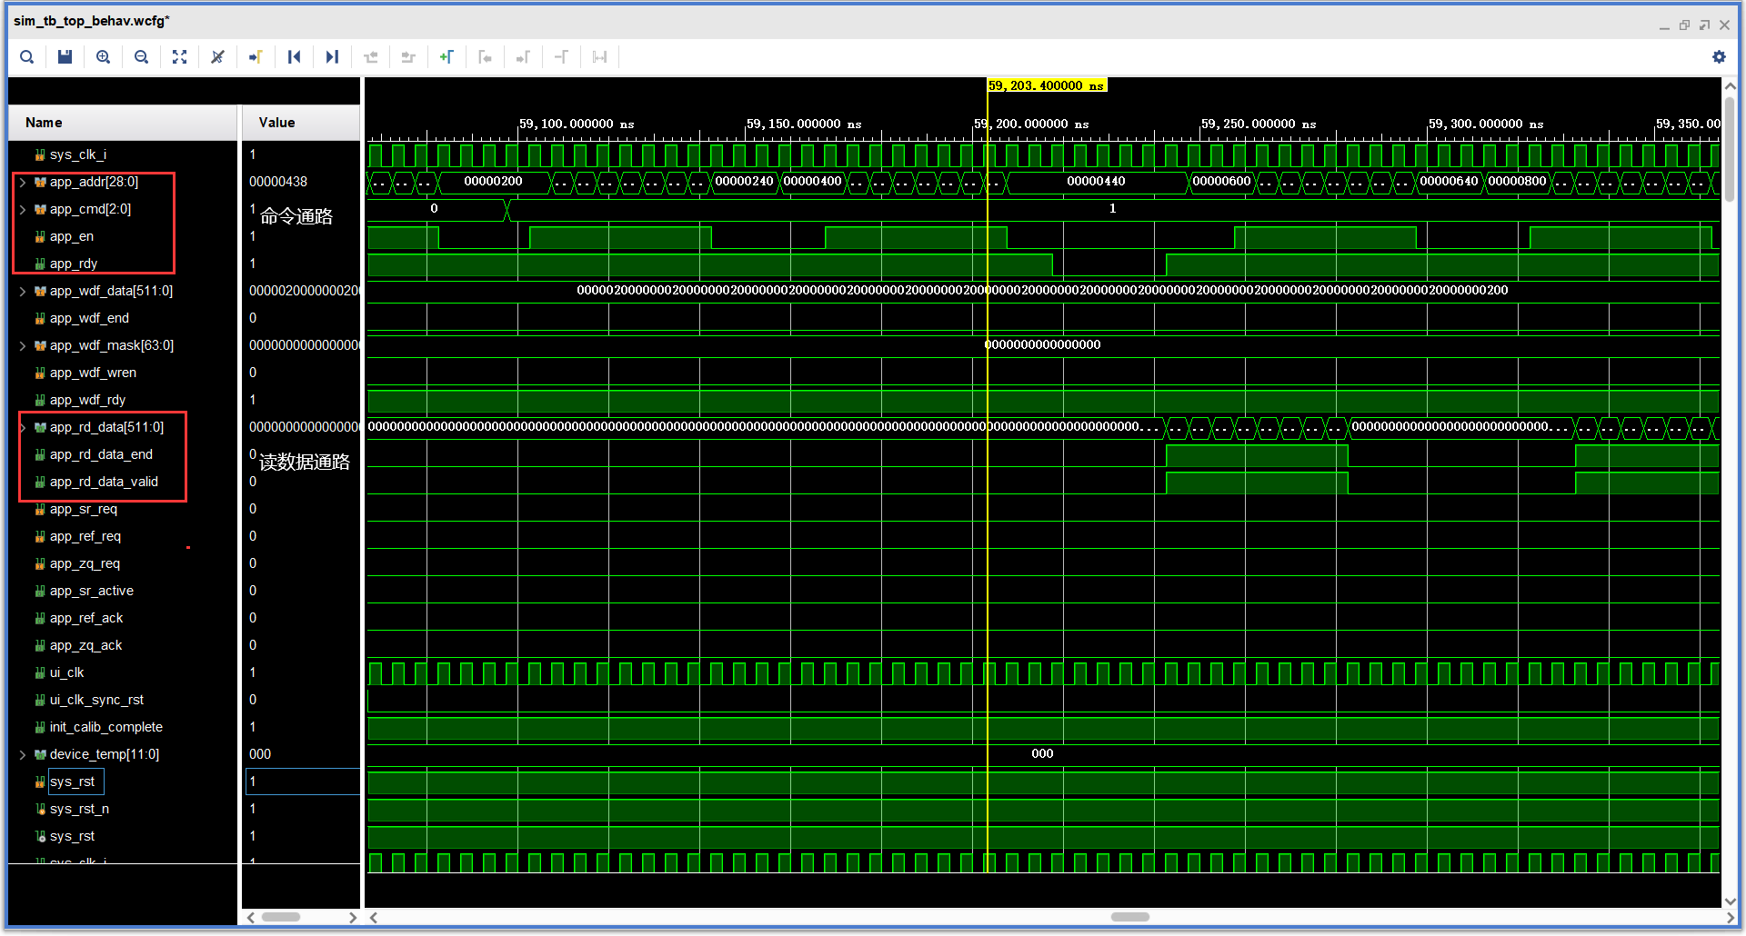The image size is (1746, 936).
Task: Go to Time 0 in waveform
Action: click(x=294, y=56)
